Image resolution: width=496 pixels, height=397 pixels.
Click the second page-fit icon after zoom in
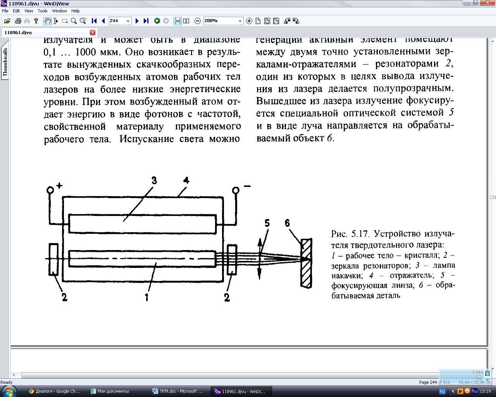(267, 21)
